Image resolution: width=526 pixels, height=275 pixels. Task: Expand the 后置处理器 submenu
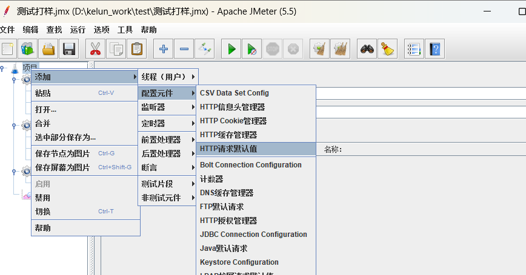click(x=167, y=154)
